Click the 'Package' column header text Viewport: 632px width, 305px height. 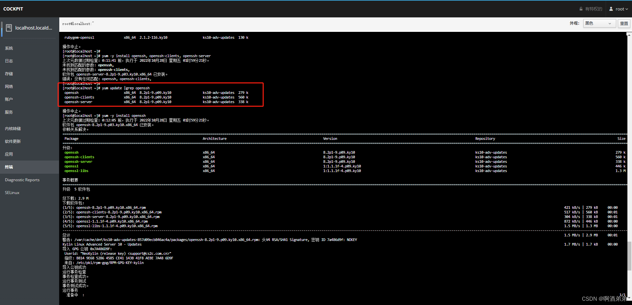[71, 139]
